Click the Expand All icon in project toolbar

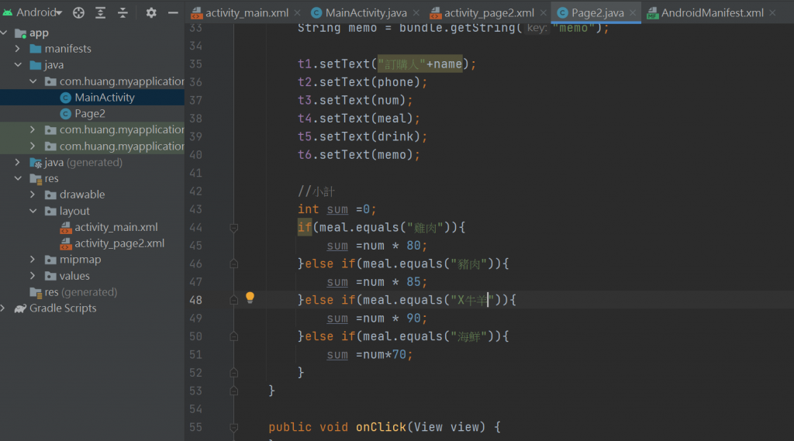click(x=100, y=12)
